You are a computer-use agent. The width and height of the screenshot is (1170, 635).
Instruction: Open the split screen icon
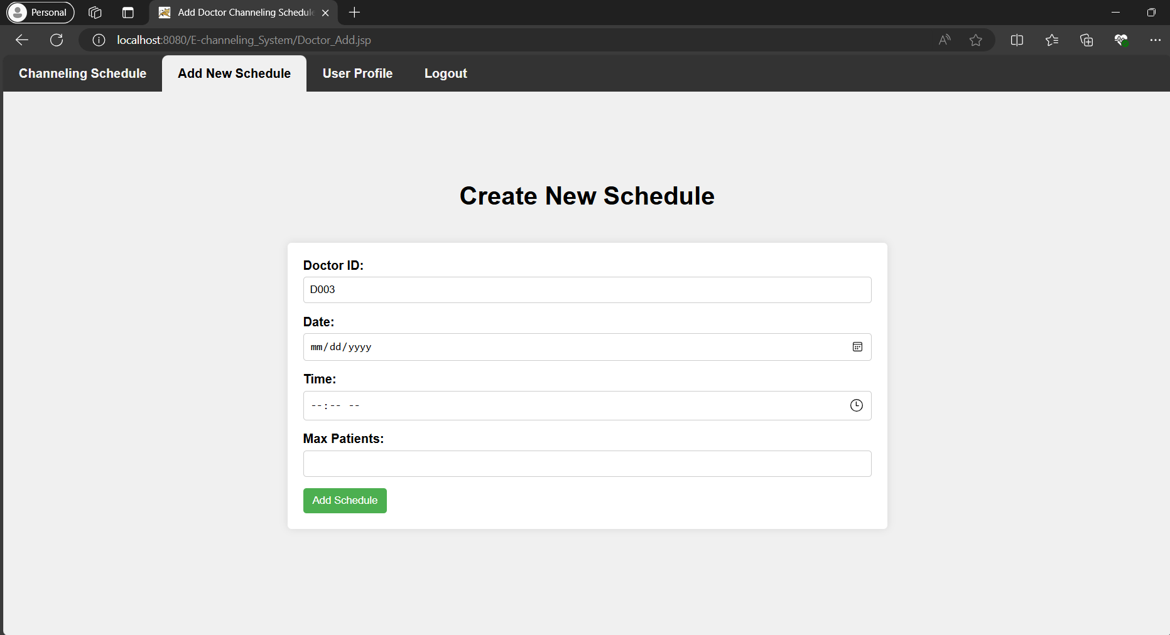click(x=1017, y=40)
